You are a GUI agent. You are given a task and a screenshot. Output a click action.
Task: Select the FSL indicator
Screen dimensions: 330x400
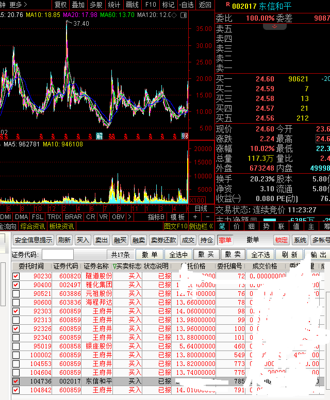[38, 217]
